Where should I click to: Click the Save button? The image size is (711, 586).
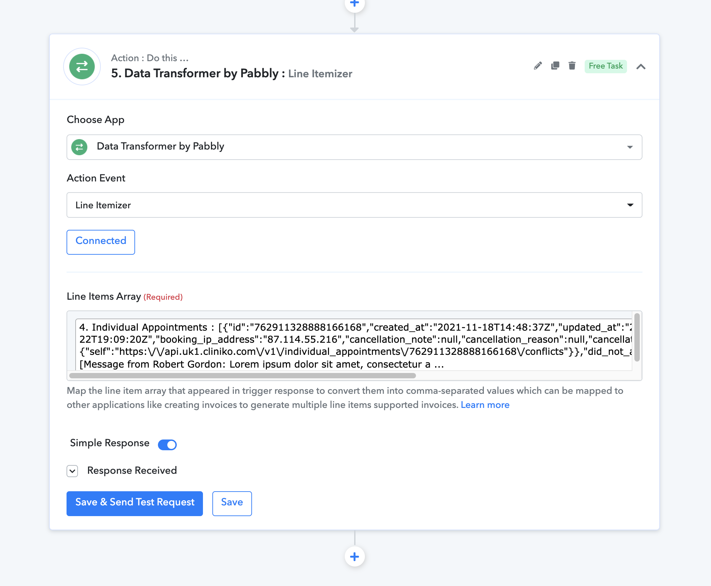point(232,503)
